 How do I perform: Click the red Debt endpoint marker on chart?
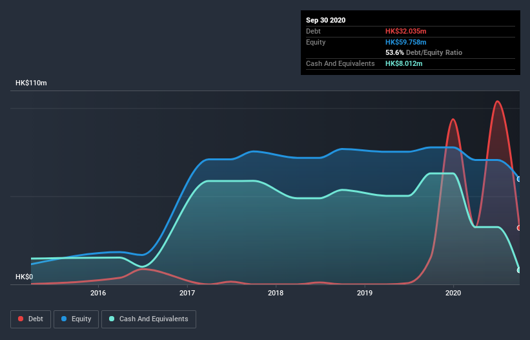click(x=519, y=228)
